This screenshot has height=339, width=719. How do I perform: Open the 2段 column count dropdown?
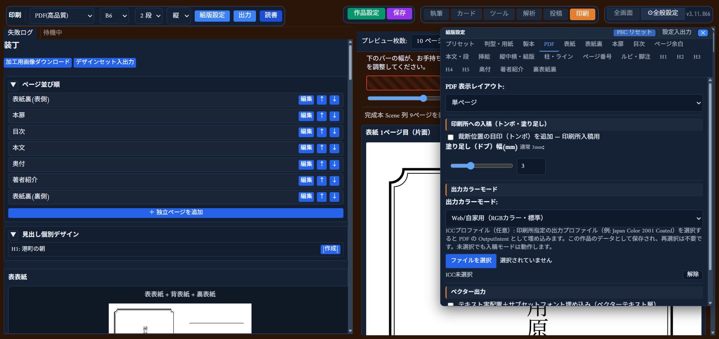click(149, 16)
